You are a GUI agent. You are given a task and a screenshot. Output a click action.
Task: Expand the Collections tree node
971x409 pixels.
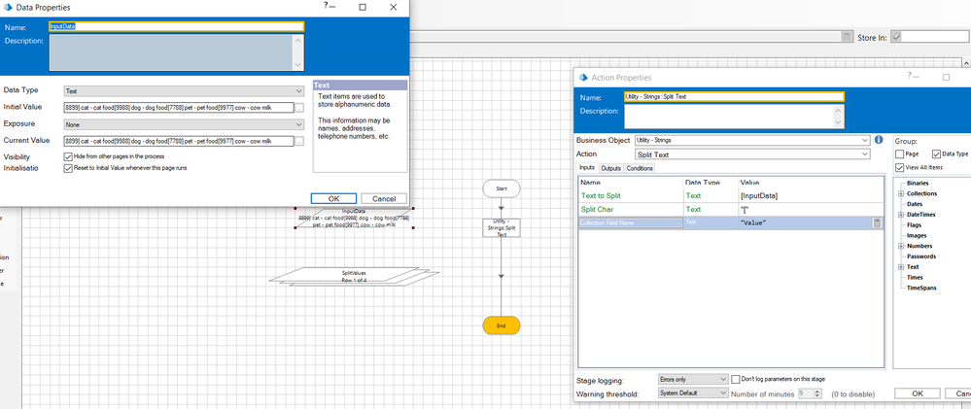click(899, 192)
